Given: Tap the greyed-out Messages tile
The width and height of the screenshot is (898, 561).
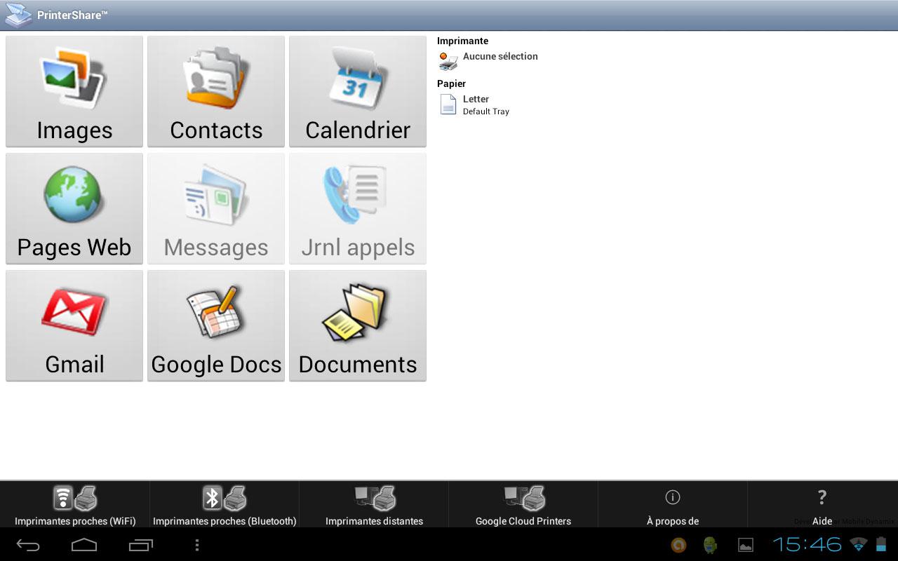Looking at the screenshot, I should tap(216, 208).
